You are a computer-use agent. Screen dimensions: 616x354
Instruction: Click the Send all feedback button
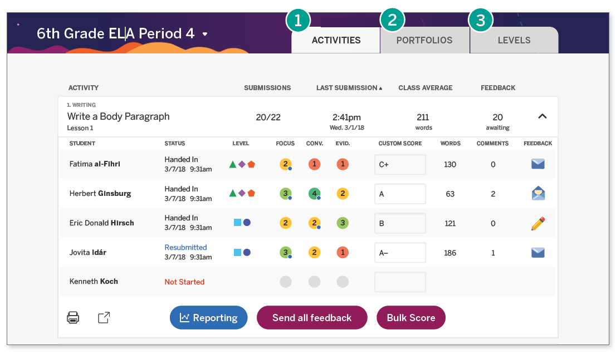(311, 318)
